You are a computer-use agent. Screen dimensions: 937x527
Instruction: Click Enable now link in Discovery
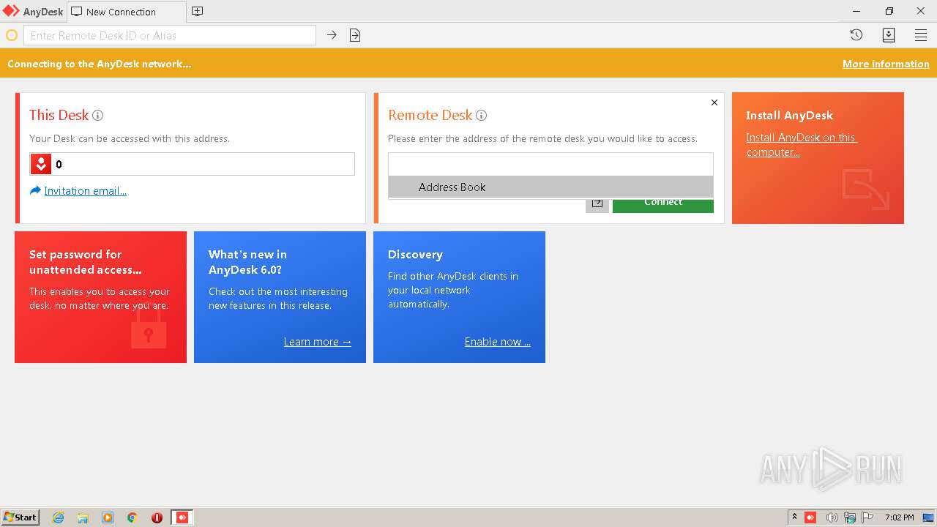498,342
